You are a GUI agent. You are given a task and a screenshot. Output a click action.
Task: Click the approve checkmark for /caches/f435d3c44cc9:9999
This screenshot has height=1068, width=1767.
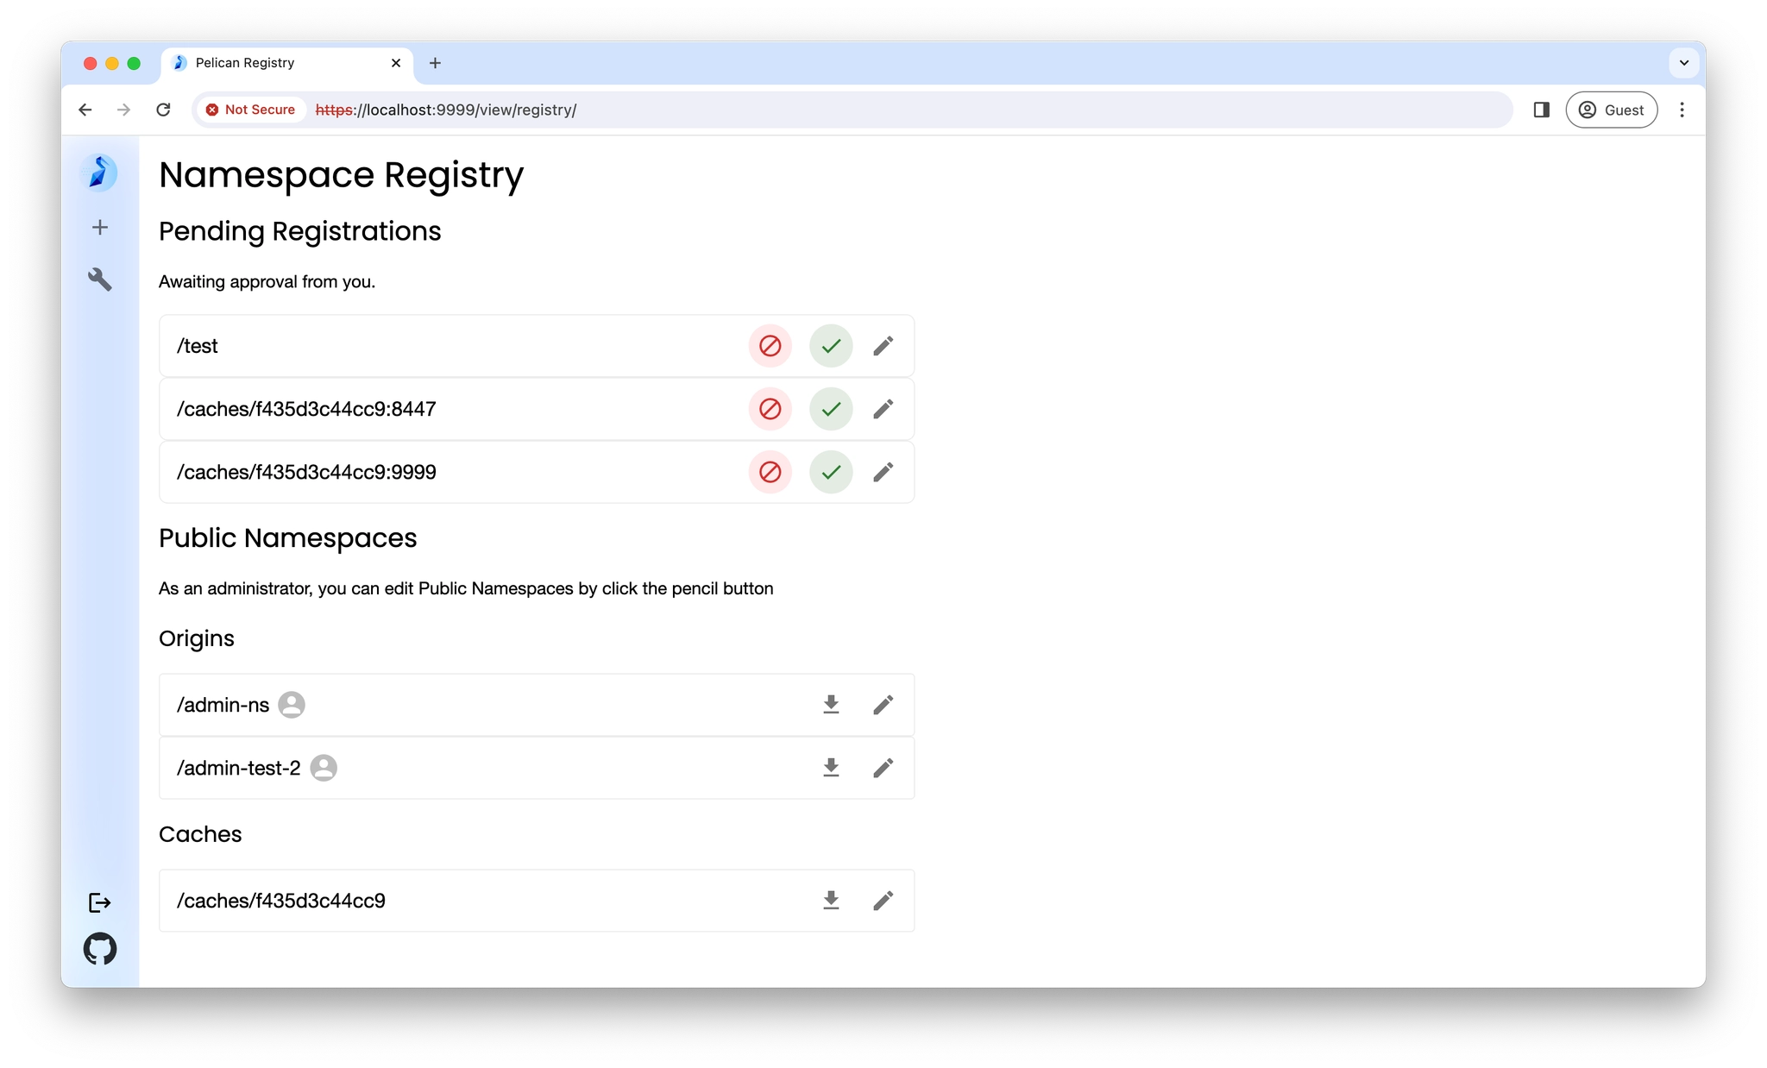[829, 472]
